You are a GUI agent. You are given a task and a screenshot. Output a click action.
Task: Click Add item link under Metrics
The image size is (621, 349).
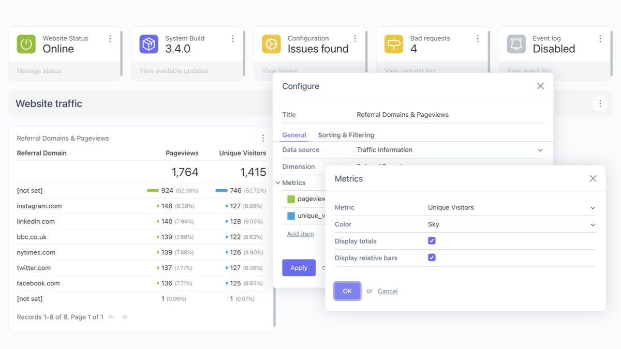[x=300, y=234]
